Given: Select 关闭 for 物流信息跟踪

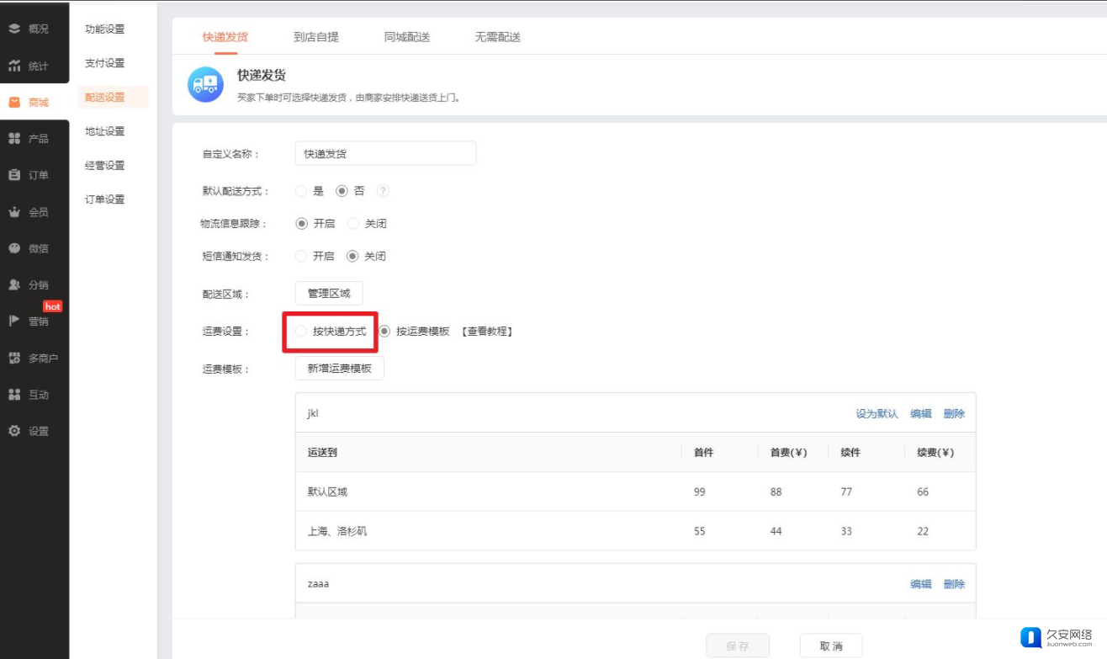Looking at the screenshot, I should click(x=353, y=224).
